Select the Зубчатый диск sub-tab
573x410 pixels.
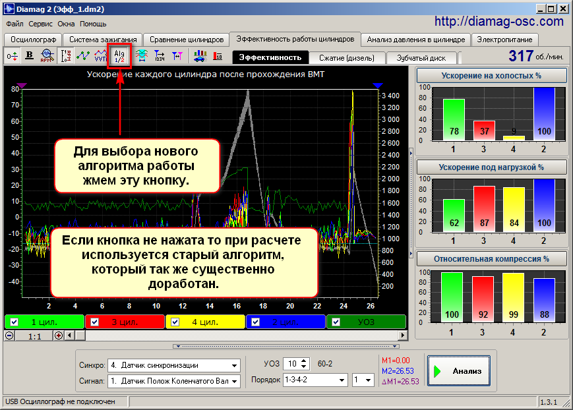tap(421, 58)
